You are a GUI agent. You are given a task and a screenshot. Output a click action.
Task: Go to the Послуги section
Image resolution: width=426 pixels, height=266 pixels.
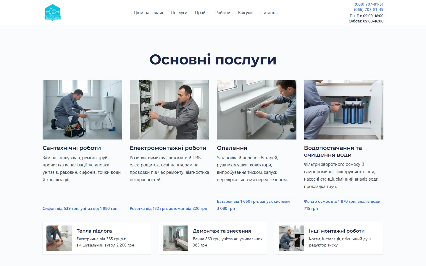coord(179,13)
